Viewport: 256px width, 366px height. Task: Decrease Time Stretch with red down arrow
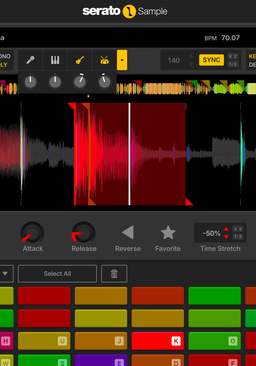coord(226,237)
